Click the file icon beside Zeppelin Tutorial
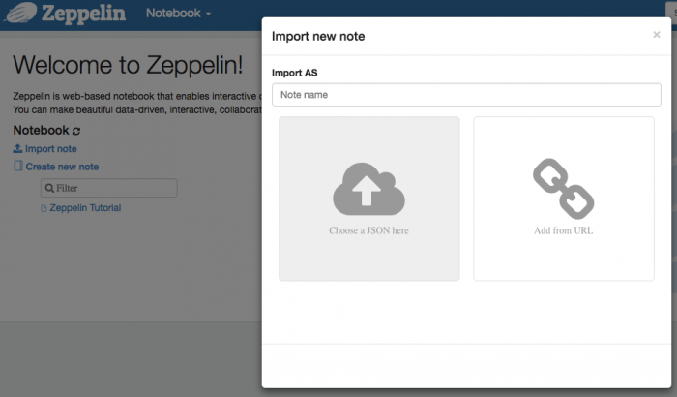 [44, 208]
